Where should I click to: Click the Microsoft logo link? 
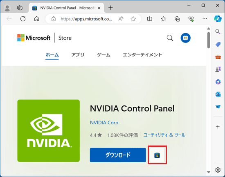coord(34,38)
